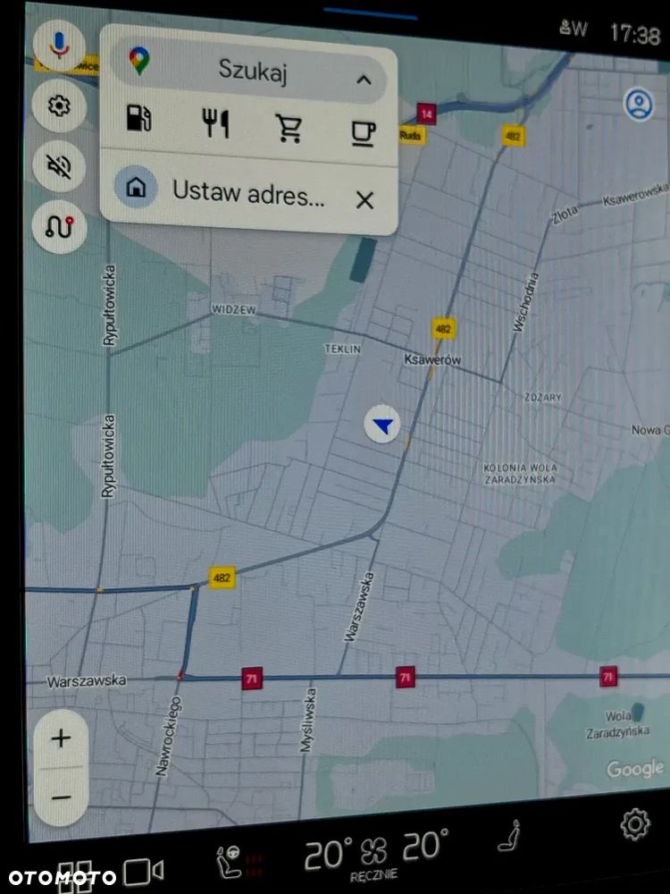The image size is (670, 894).
Task: Adjust left temperature 20°
Action: click(x=327, y=854)
